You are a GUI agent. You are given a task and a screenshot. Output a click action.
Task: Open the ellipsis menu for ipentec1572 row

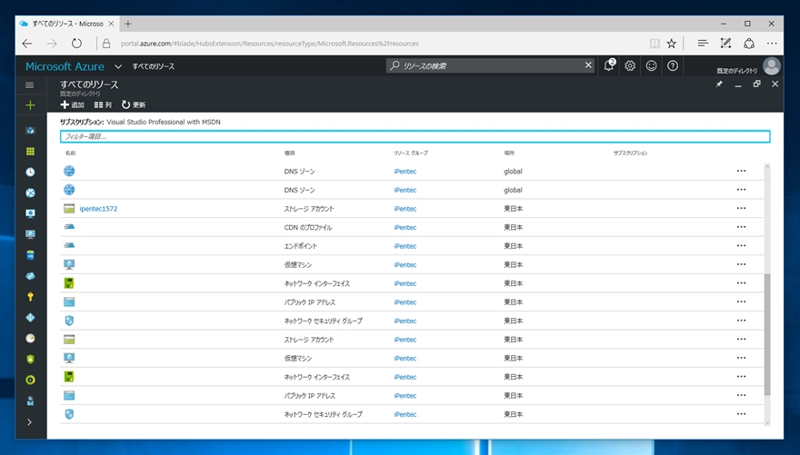[x=741, y=208]
